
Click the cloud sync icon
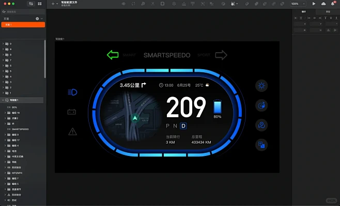(x=323, y=4)
